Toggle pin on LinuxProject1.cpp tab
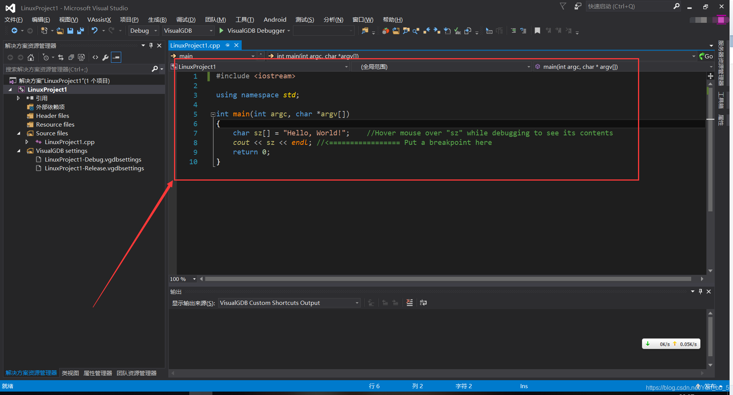 (228, 45)
